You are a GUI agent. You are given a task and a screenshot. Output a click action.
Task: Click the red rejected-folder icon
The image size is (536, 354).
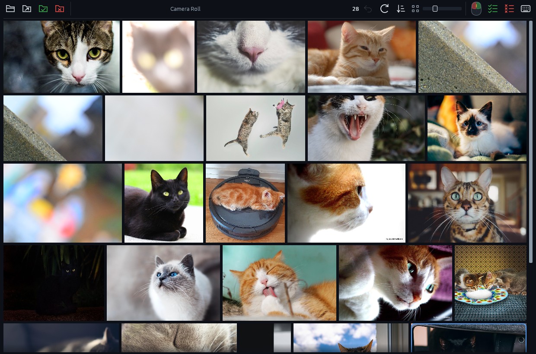pos(60,9)
